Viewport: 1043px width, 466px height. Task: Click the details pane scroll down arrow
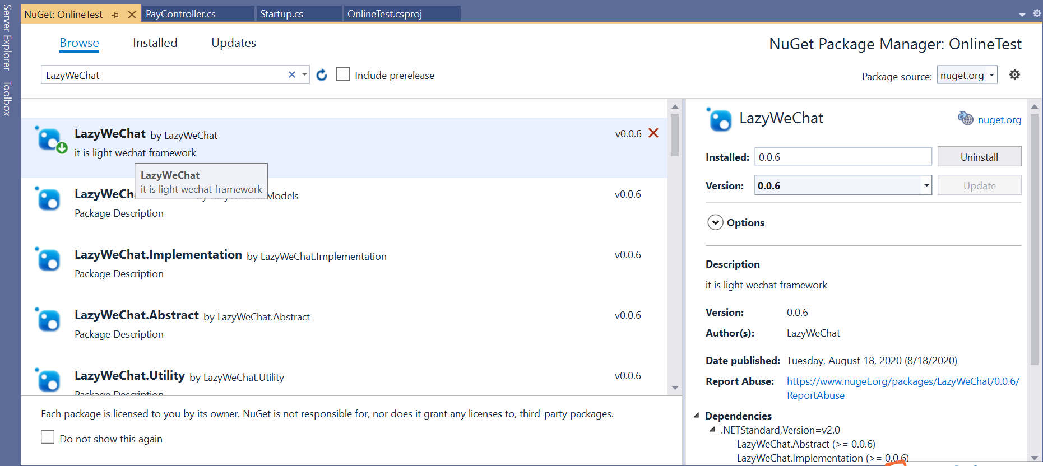click(1035, 458)
